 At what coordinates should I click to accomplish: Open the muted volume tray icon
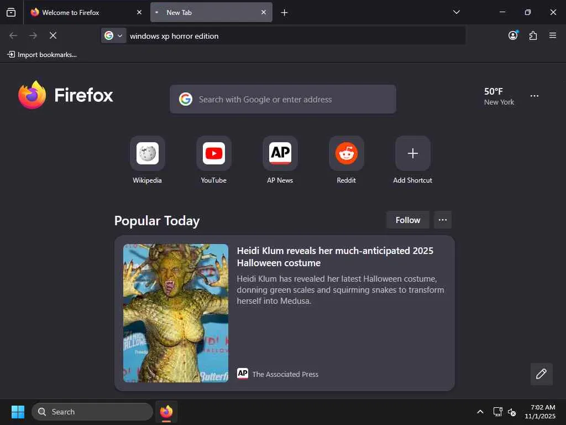(512, 412)
